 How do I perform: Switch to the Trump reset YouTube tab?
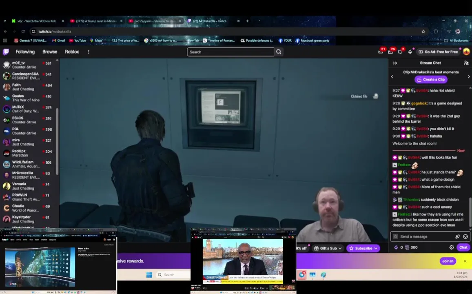[96, 21]
